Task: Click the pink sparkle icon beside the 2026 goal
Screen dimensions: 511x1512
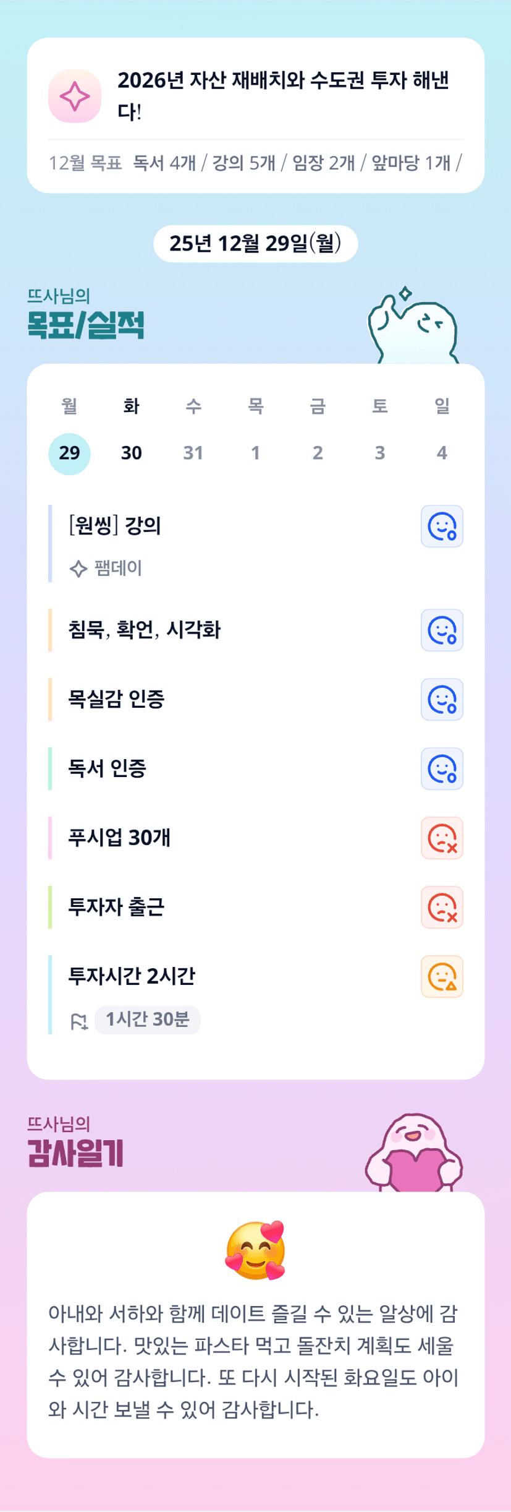Action: 75,96
